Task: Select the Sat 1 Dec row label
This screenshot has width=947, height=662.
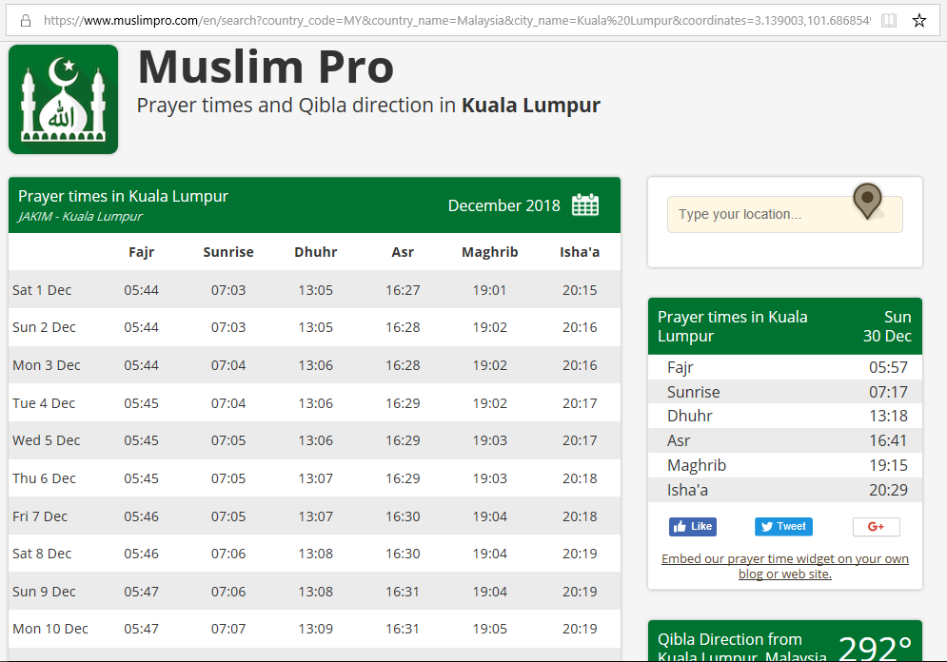Action: tap(42, 290)
